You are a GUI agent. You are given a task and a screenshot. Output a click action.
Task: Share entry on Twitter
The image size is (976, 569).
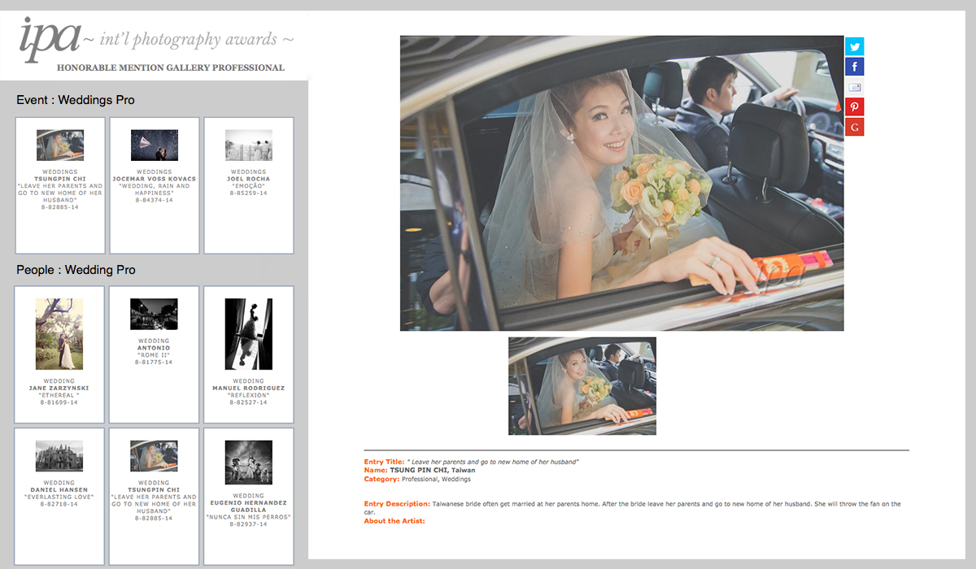[x=854, y=46]
